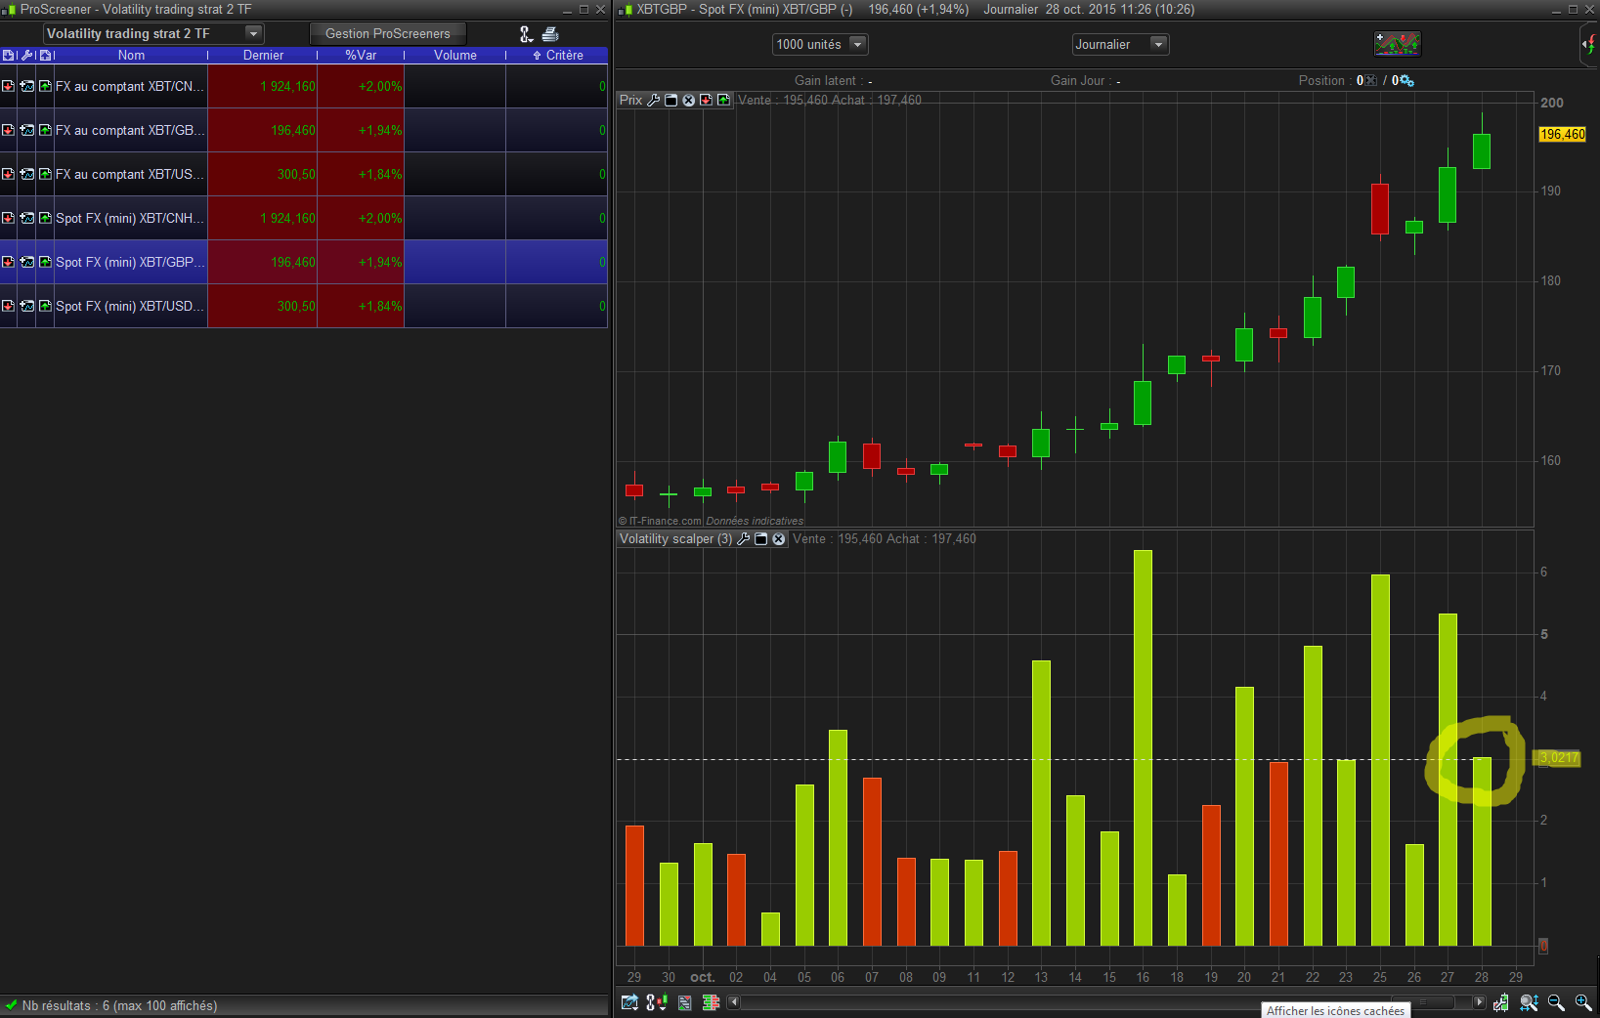Viewport: 1600px width, 1018px height.
Task: Click the buy icon for Spot FX (mini) XBT/USD row
Action: point(45,306)
